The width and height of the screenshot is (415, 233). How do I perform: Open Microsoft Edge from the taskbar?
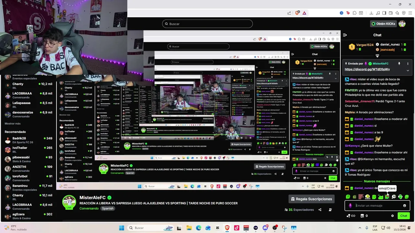[198, 228]
